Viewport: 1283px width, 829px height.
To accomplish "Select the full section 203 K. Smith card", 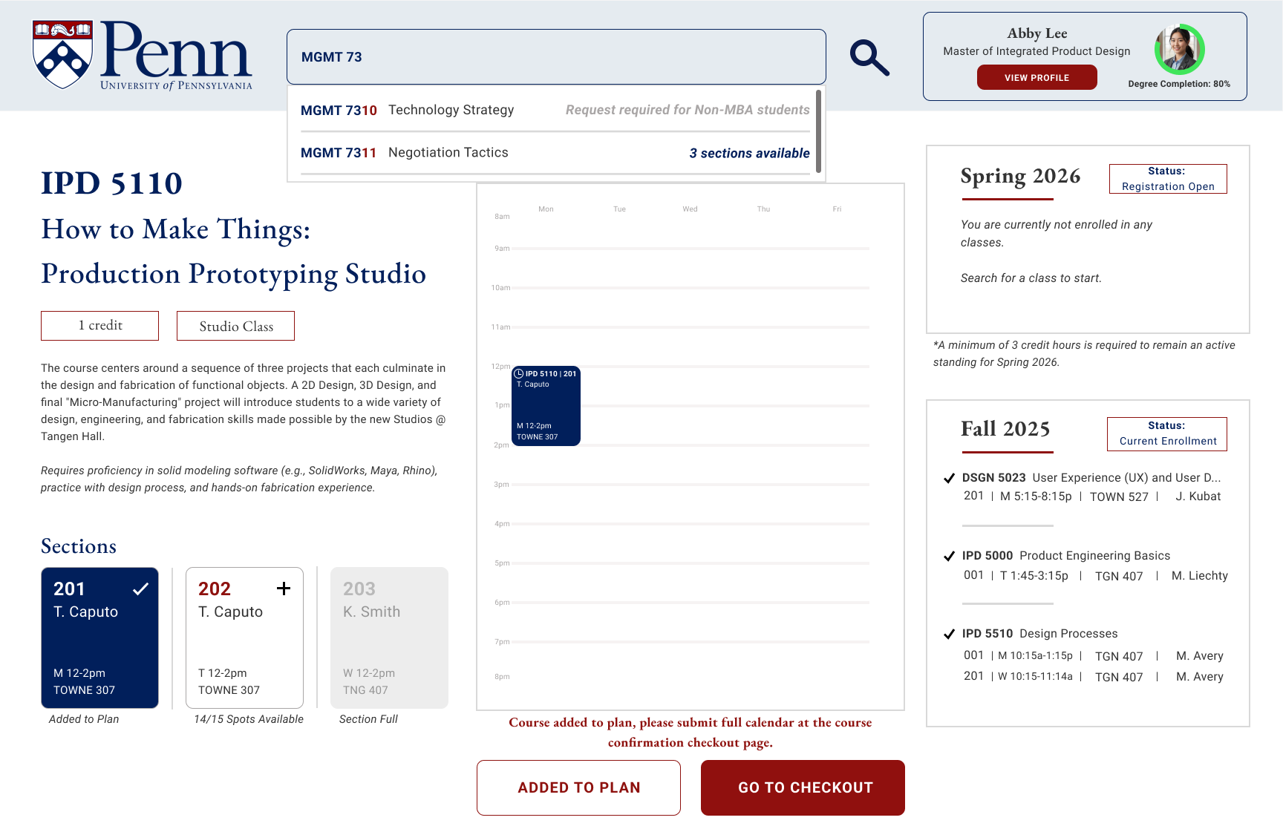I will [389, 638].
